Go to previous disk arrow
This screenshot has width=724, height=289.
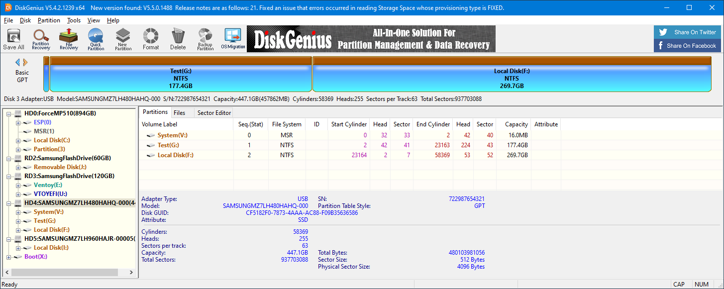click(17, 62)
